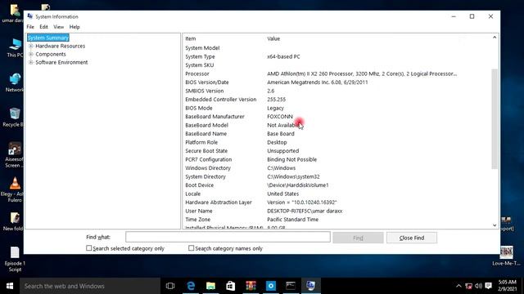This screenshot has width=524, height=294.
Task: Click the FOXCONN value
Action: coord(280,117)
